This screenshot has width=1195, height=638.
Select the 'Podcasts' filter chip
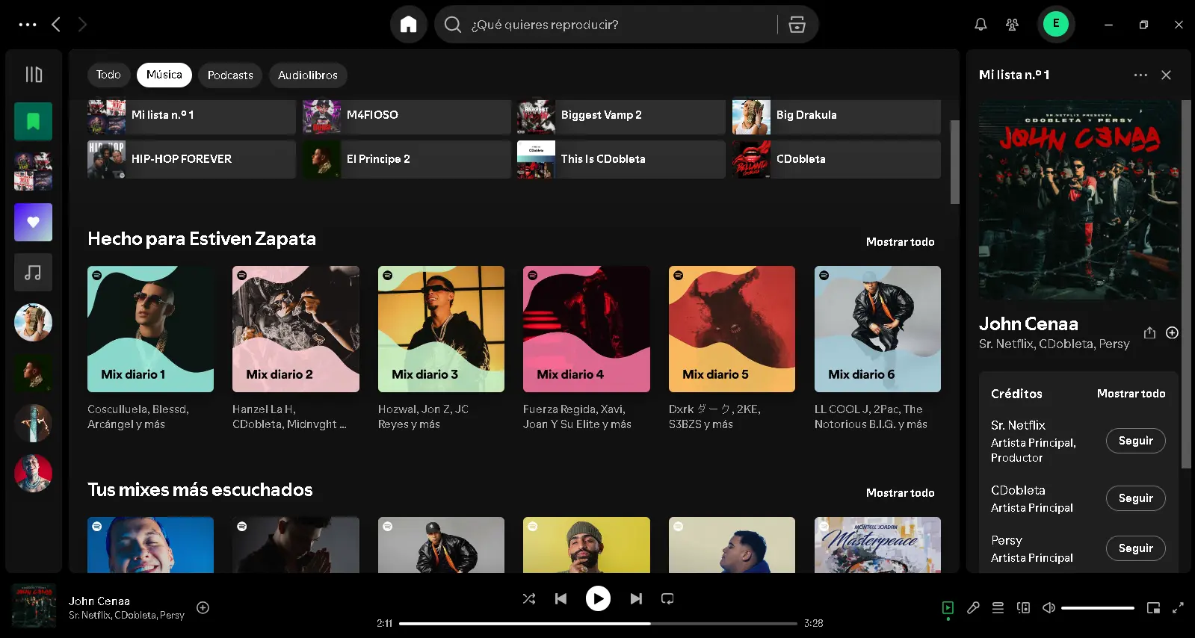point(230,75)
